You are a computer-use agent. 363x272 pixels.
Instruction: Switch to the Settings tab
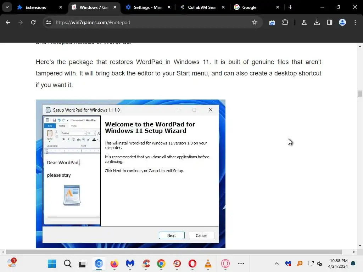(x=148, y=7)
